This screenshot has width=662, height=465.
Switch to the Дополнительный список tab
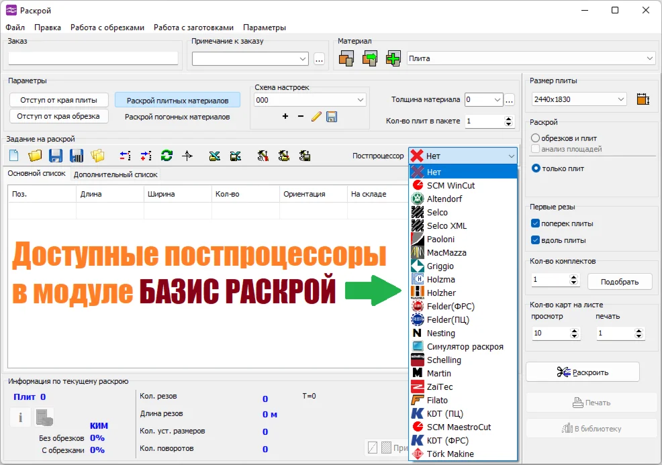point(115,174)
